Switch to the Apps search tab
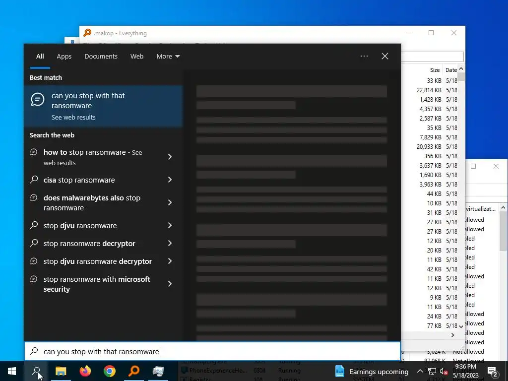The width and height of the screenshot is (508, 381). click(x=64, y=57)
